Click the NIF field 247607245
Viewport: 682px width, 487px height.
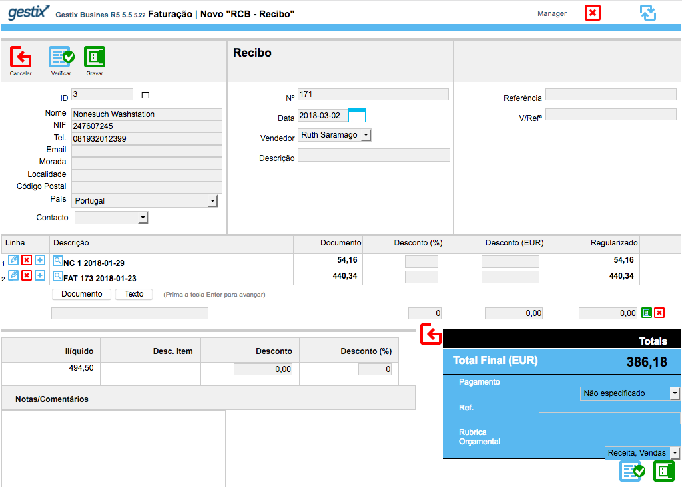point(147,126)
